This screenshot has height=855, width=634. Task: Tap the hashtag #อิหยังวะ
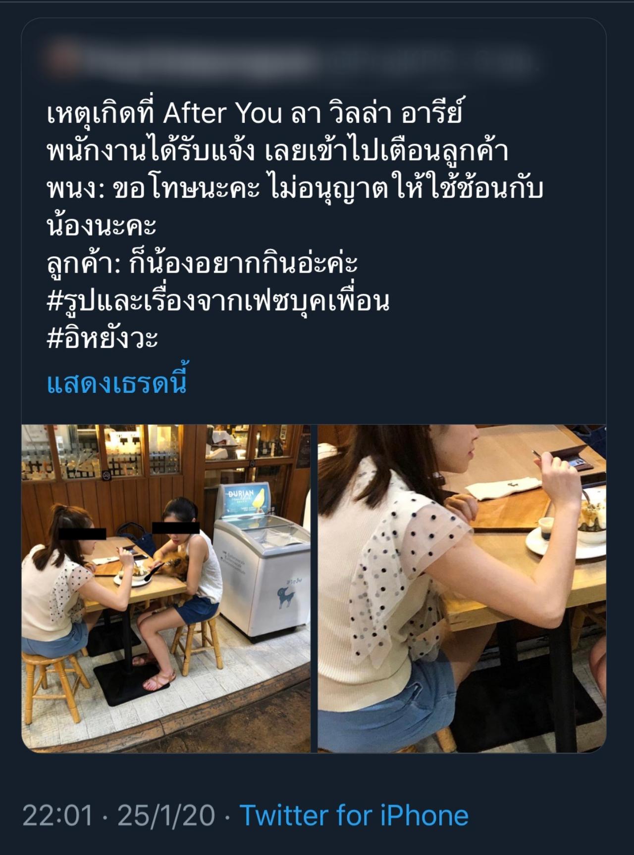(x=103, y=338)
